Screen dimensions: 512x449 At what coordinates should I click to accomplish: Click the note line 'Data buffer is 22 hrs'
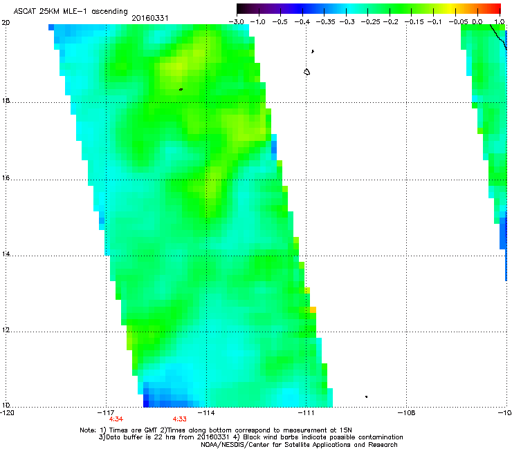pyautogui.click(x=250, y=437)
